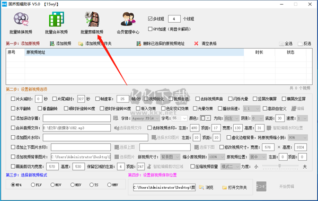Check the 水平翻转 option
Screen dimensions: 318x201
click(13, 108)
